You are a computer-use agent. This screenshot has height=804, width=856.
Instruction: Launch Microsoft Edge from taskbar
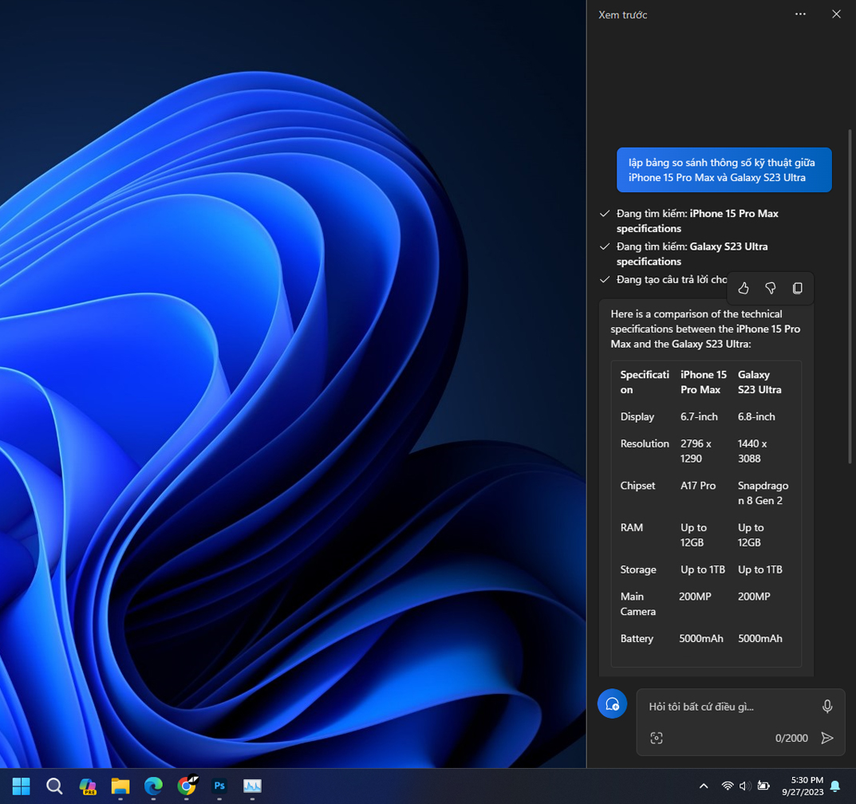pyautogui.click(x=153, y=786)
